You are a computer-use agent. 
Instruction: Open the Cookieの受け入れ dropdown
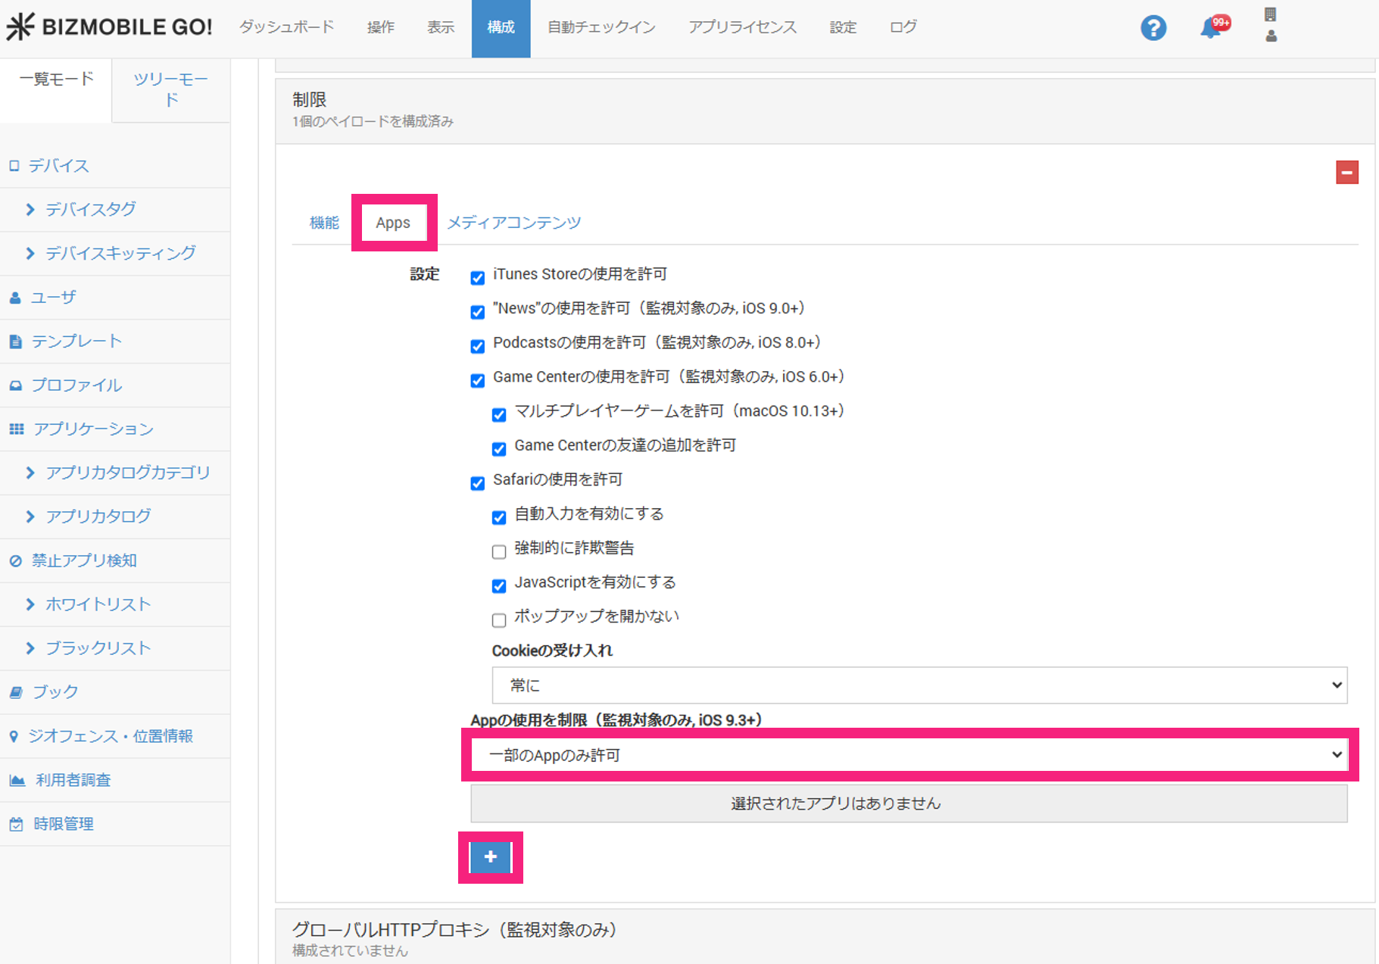pyautogui.click(x=919, y=685)
